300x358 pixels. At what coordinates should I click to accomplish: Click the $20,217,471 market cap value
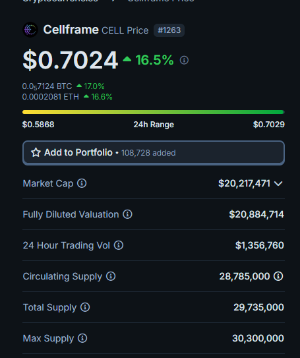pyautogui.click(x=244, y=183)
